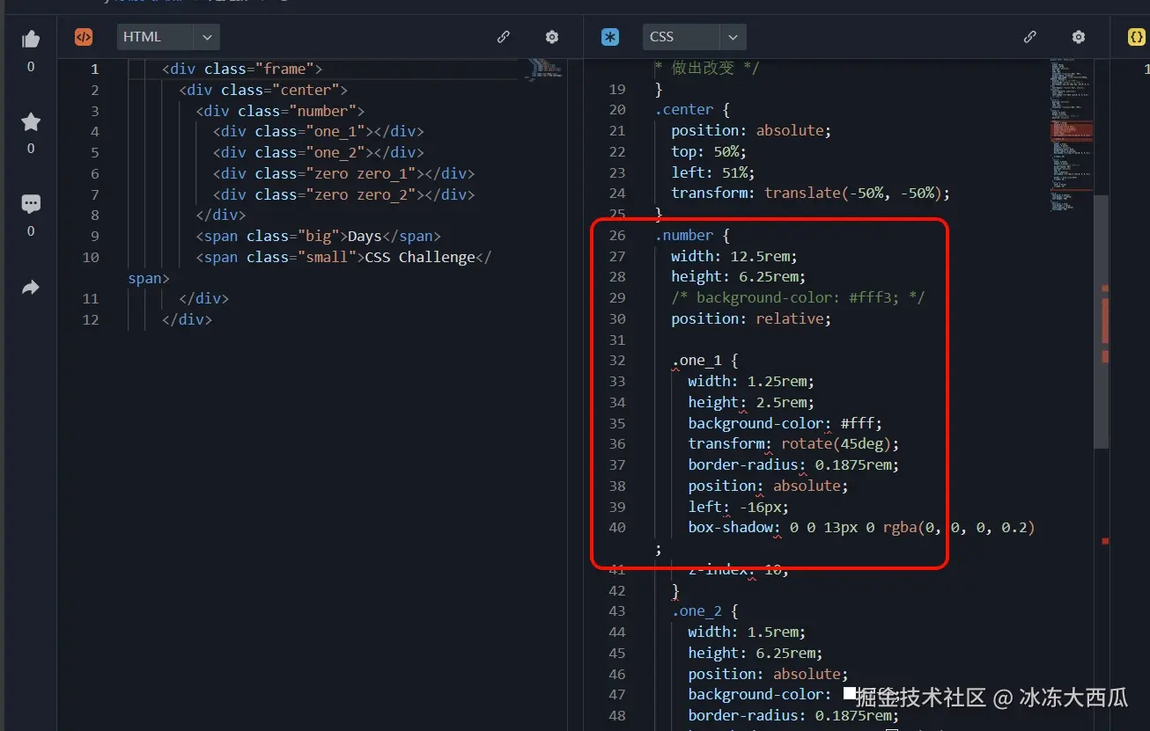The height and width of the screenshot is (731, 1150).
Task: Place cursor on .one_1 selector
Action: click(700, 360)
